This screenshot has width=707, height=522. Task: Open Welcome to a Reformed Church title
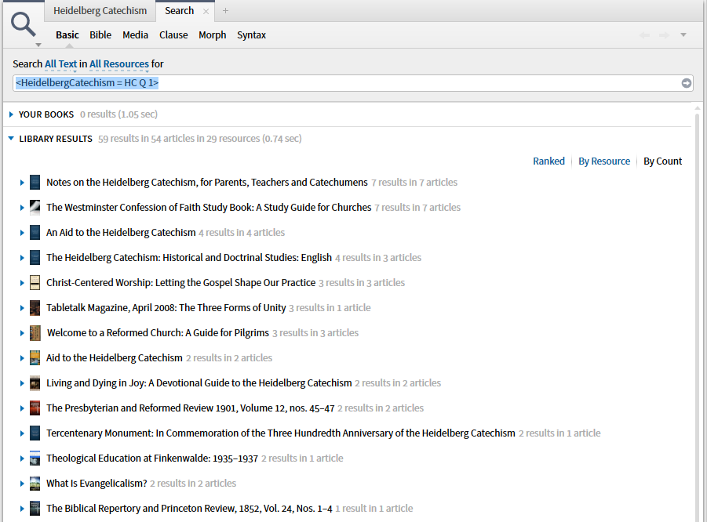(x=158, y=333)
